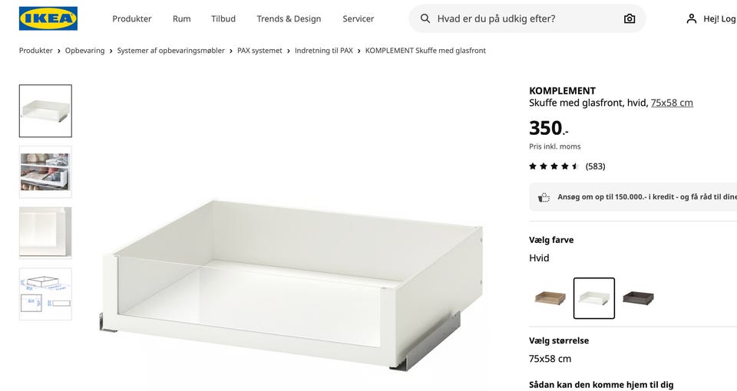Select the brown oak-effect color swatch
Screen dimensions: 737x391
(550, 298)
